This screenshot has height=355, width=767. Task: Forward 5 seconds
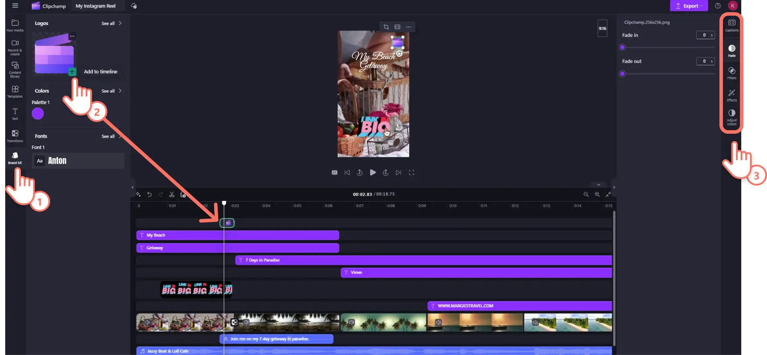[386, 172]
